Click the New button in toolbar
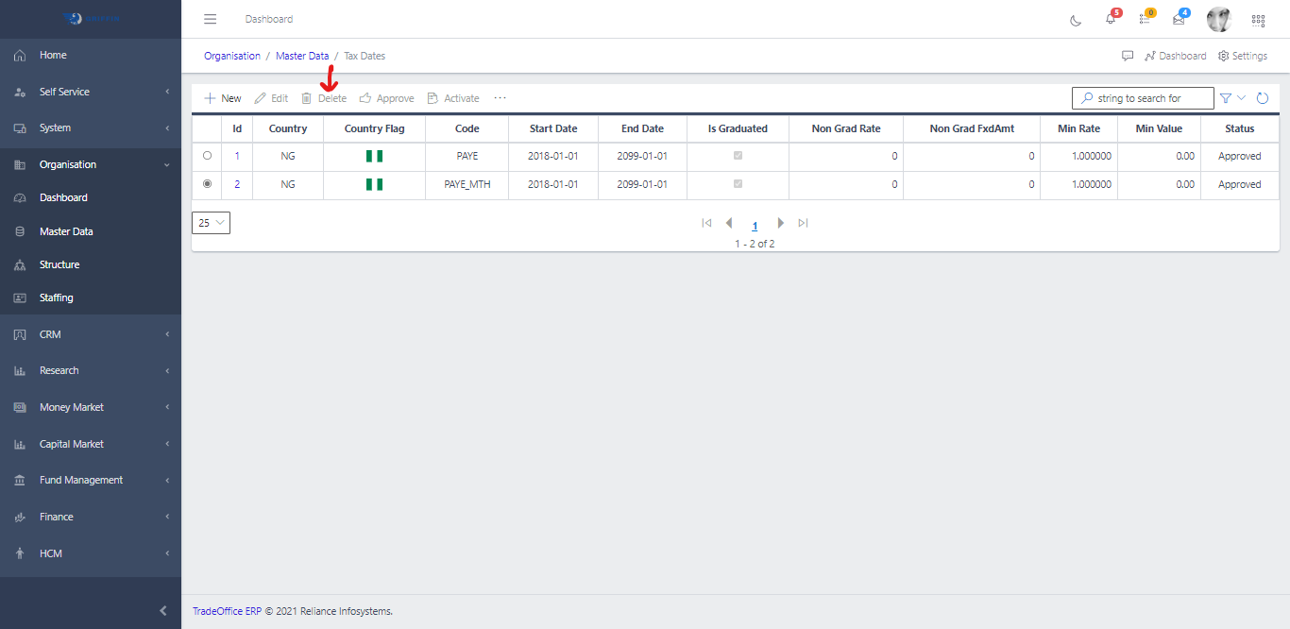The width and height of the screenshot is (1290, 629). tap(223, 98)
